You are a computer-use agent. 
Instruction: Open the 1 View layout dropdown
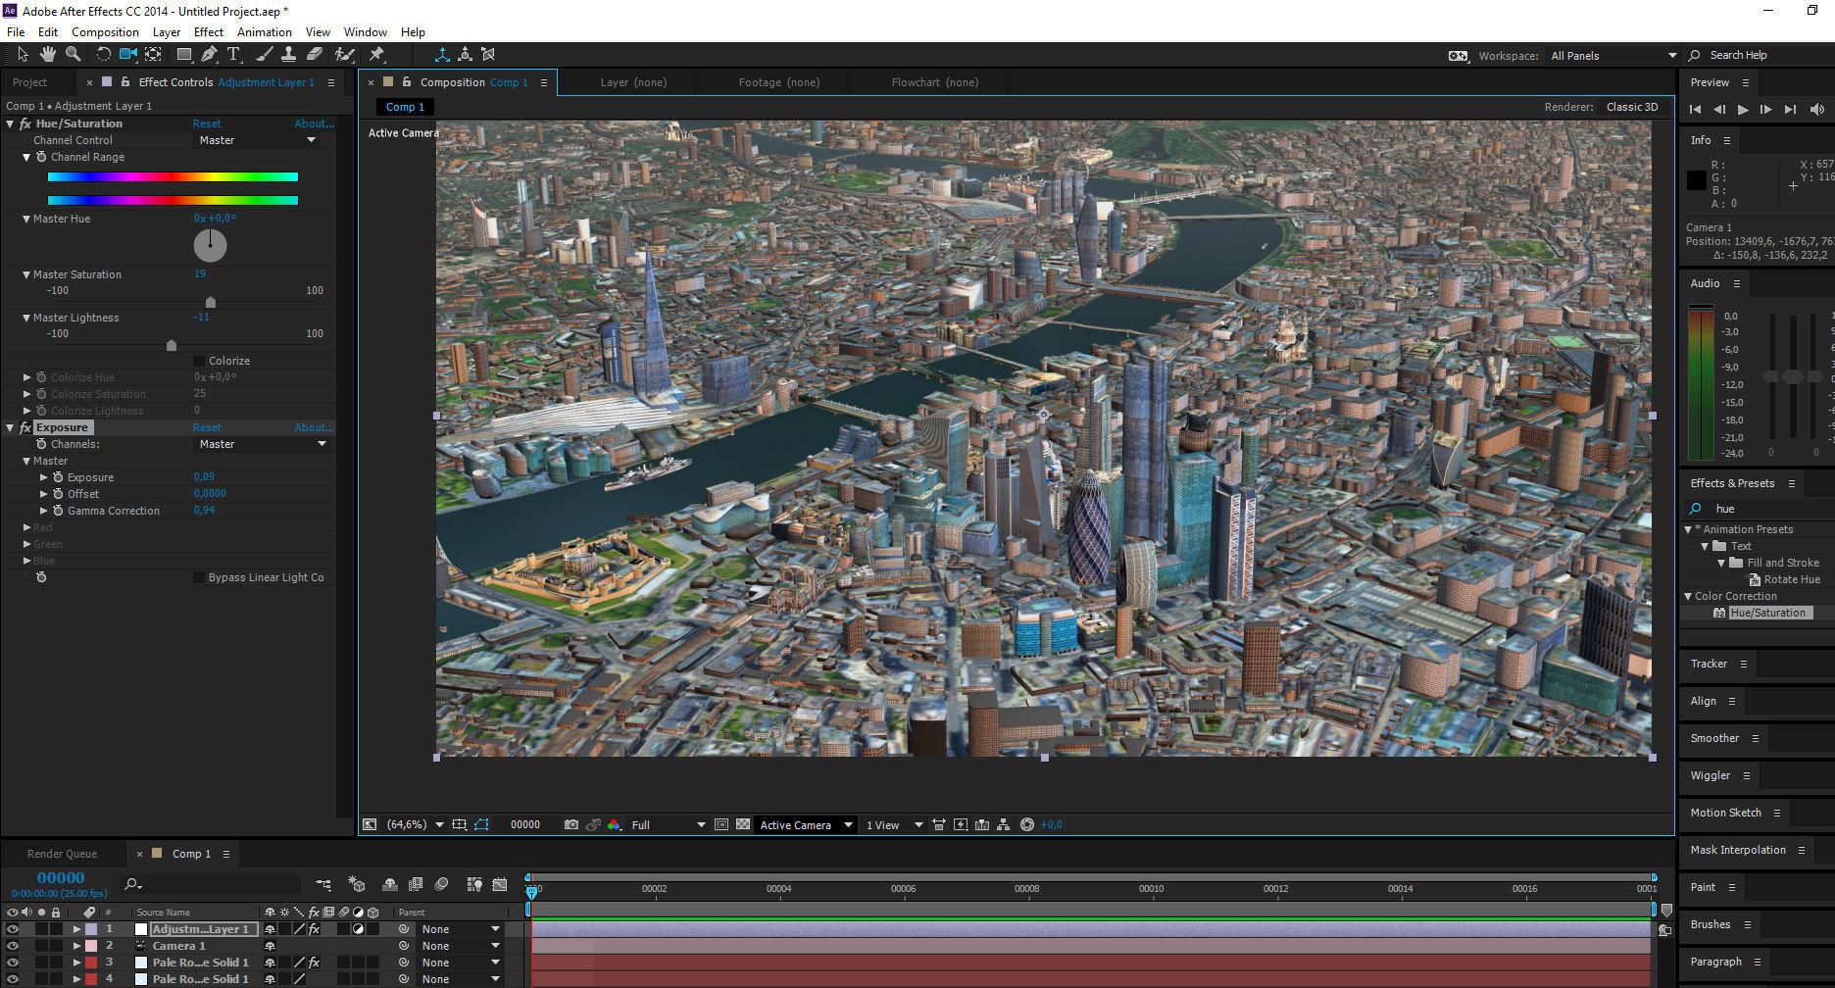[894, 824]
